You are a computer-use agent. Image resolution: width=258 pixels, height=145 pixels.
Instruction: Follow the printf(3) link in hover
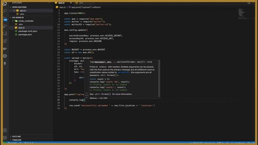tap(124, 72)
